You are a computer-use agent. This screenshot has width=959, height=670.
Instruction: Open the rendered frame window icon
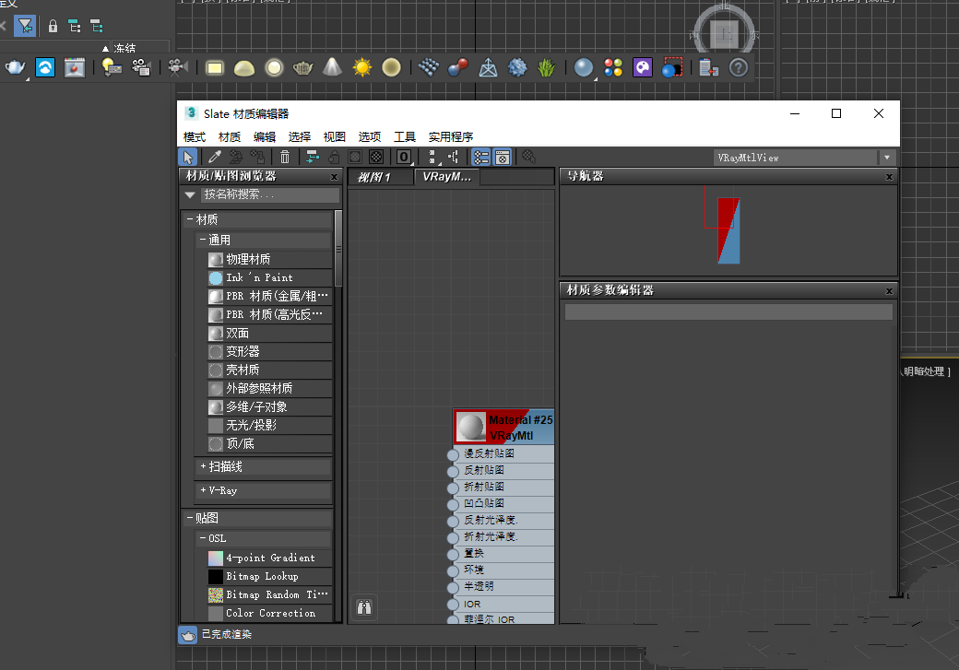[x=75, y=67]
